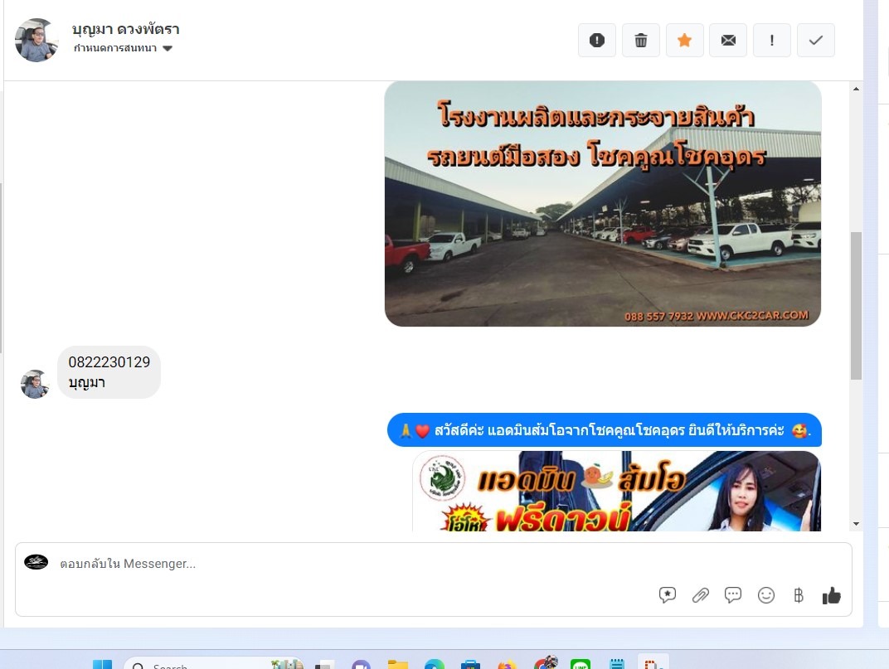Attach a file with the paperclip icon
The width and height of the screenshot is (889, 669).
pyautogui.click(x=700, y=595)
